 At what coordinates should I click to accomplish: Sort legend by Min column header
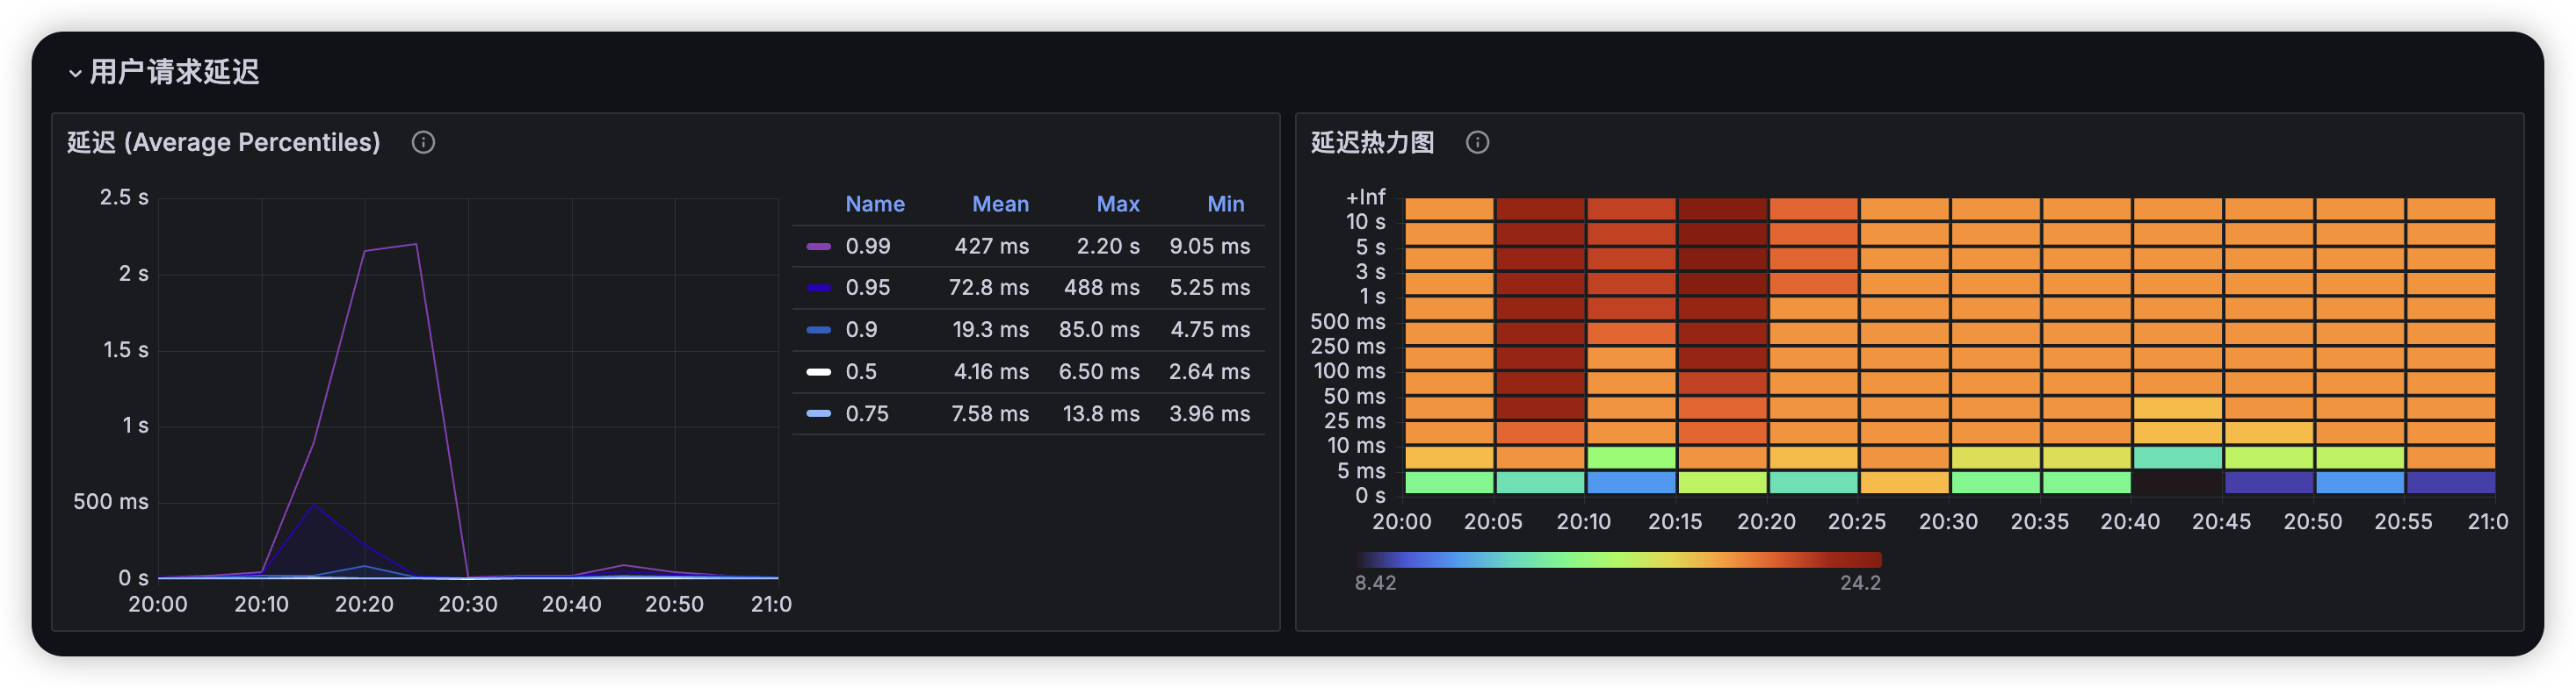(x=1225, y=204)
